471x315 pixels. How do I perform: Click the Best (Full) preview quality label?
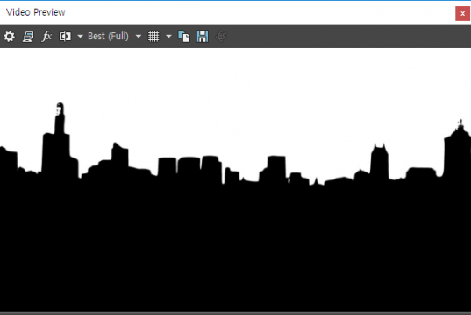108,36
